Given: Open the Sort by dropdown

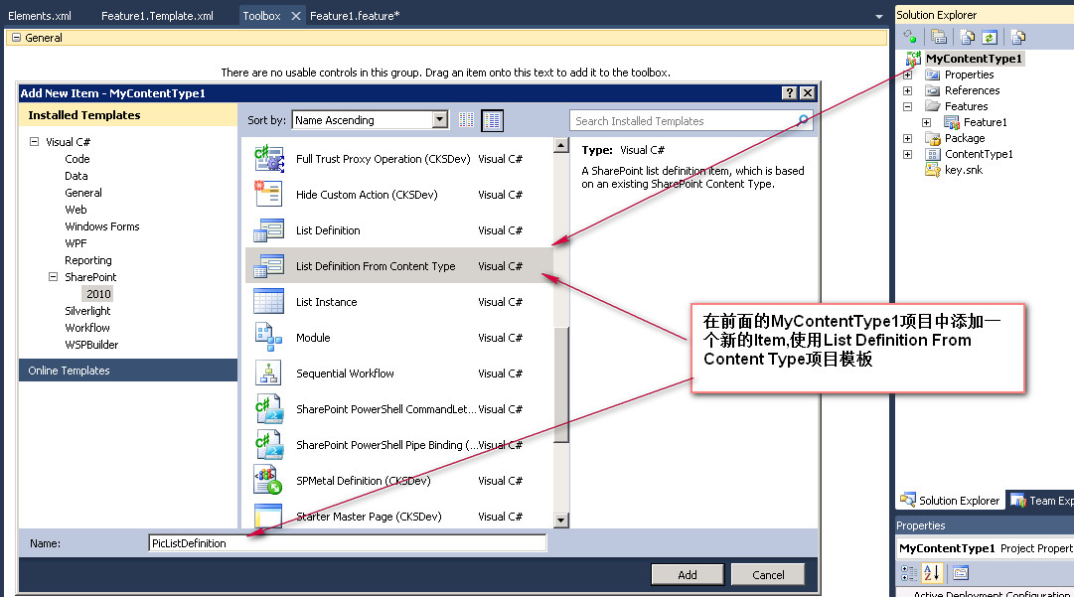Looking at the screenshot, I should (440, 120).
